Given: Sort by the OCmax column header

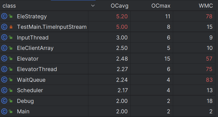Looking at the screenshot, I should coord(161,6).
